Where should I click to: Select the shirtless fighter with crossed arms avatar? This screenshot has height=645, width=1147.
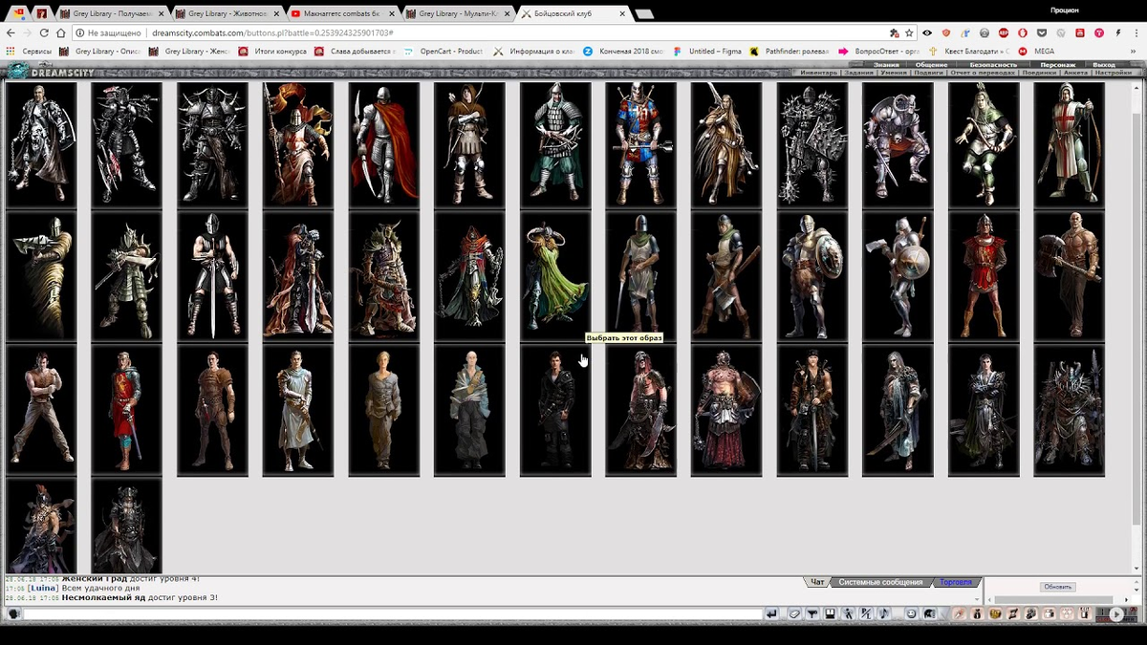click(41, 410)
